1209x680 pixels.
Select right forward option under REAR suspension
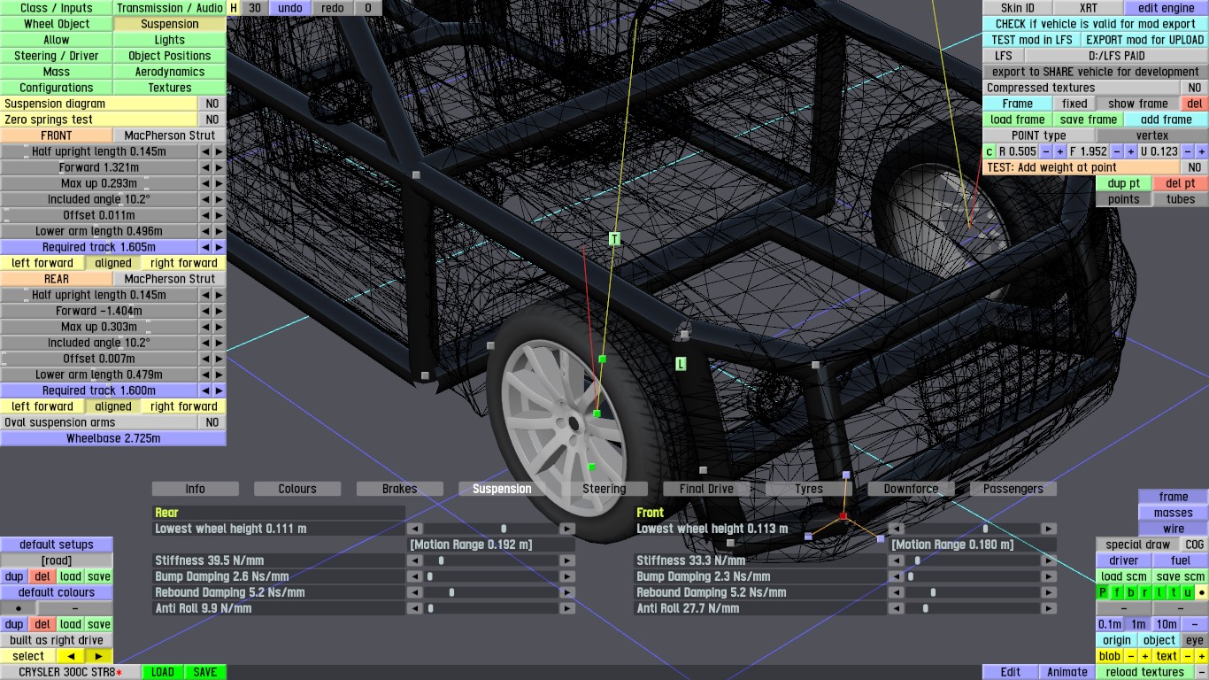pyautogui.click(x=184, y=406)
